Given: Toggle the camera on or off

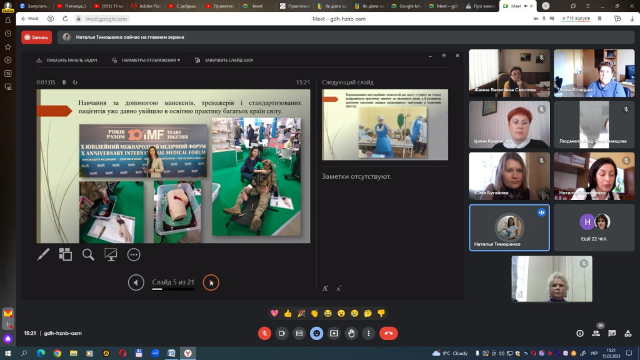Looking at the screenshot, I should [x=282, y=334].
